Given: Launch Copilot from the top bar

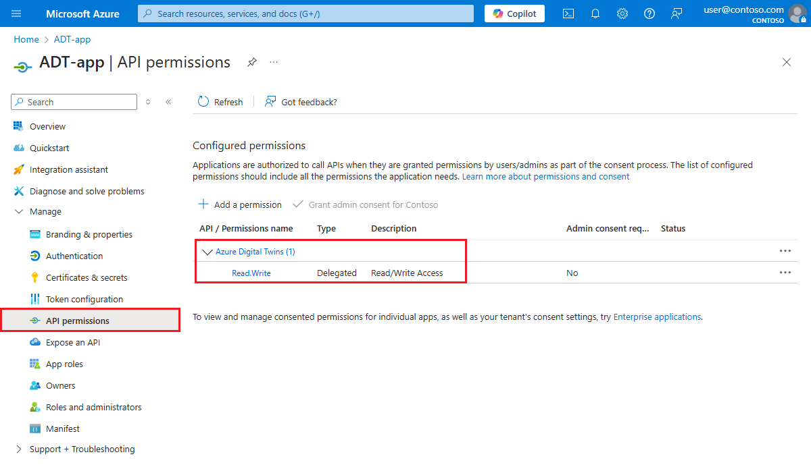Looking at the screenshot, I should click(514, 13).
